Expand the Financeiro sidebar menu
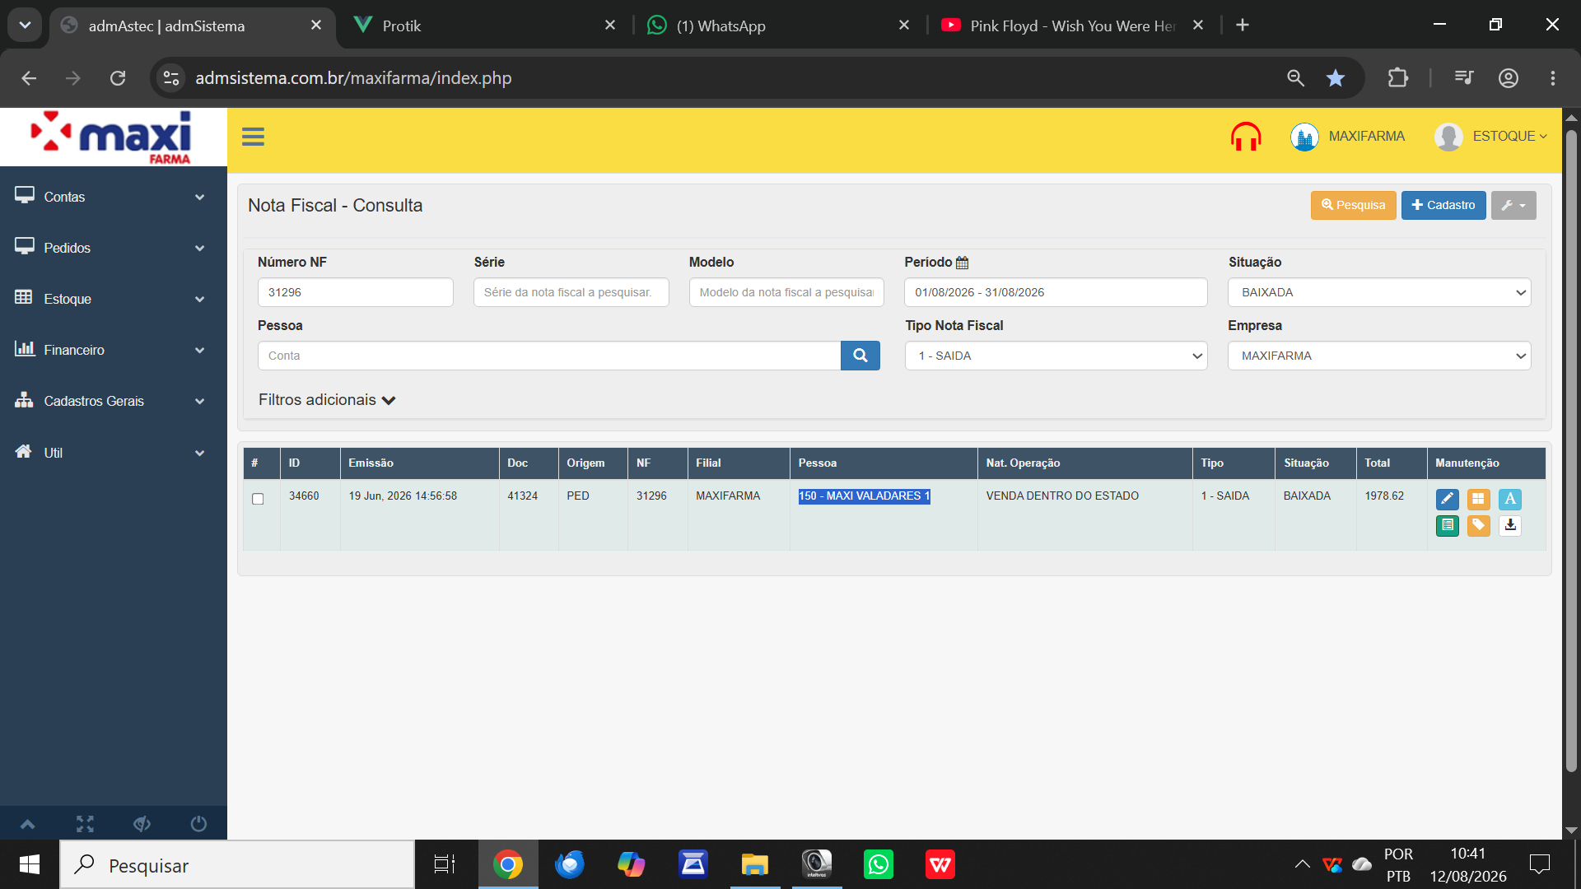The height and width of the screenshot is (889, 1581). pos(113,350)
